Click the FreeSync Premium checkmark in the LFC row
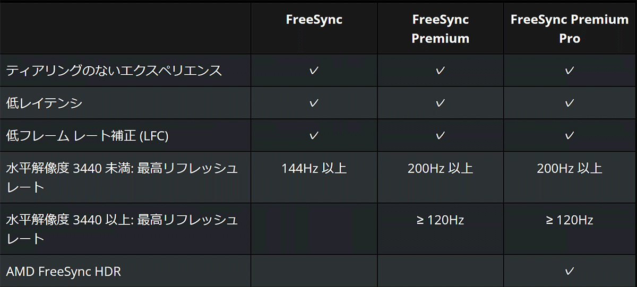The height and width of the screenshot is (287, 637). [440, 136]
